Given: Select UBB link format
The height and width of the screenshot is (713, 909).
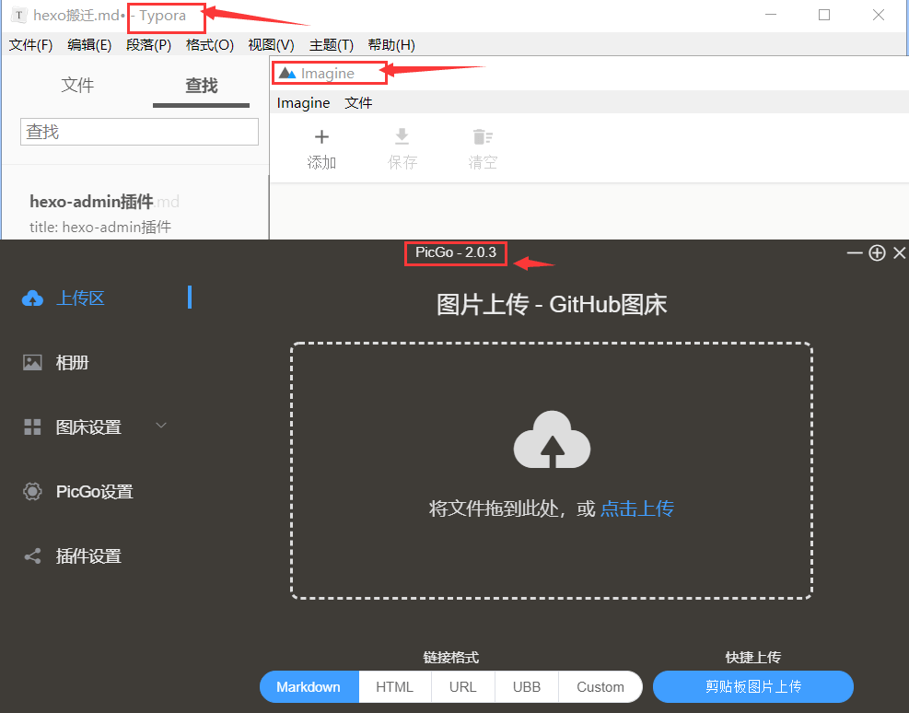Looking at the screenshot, I should (527, 687).
